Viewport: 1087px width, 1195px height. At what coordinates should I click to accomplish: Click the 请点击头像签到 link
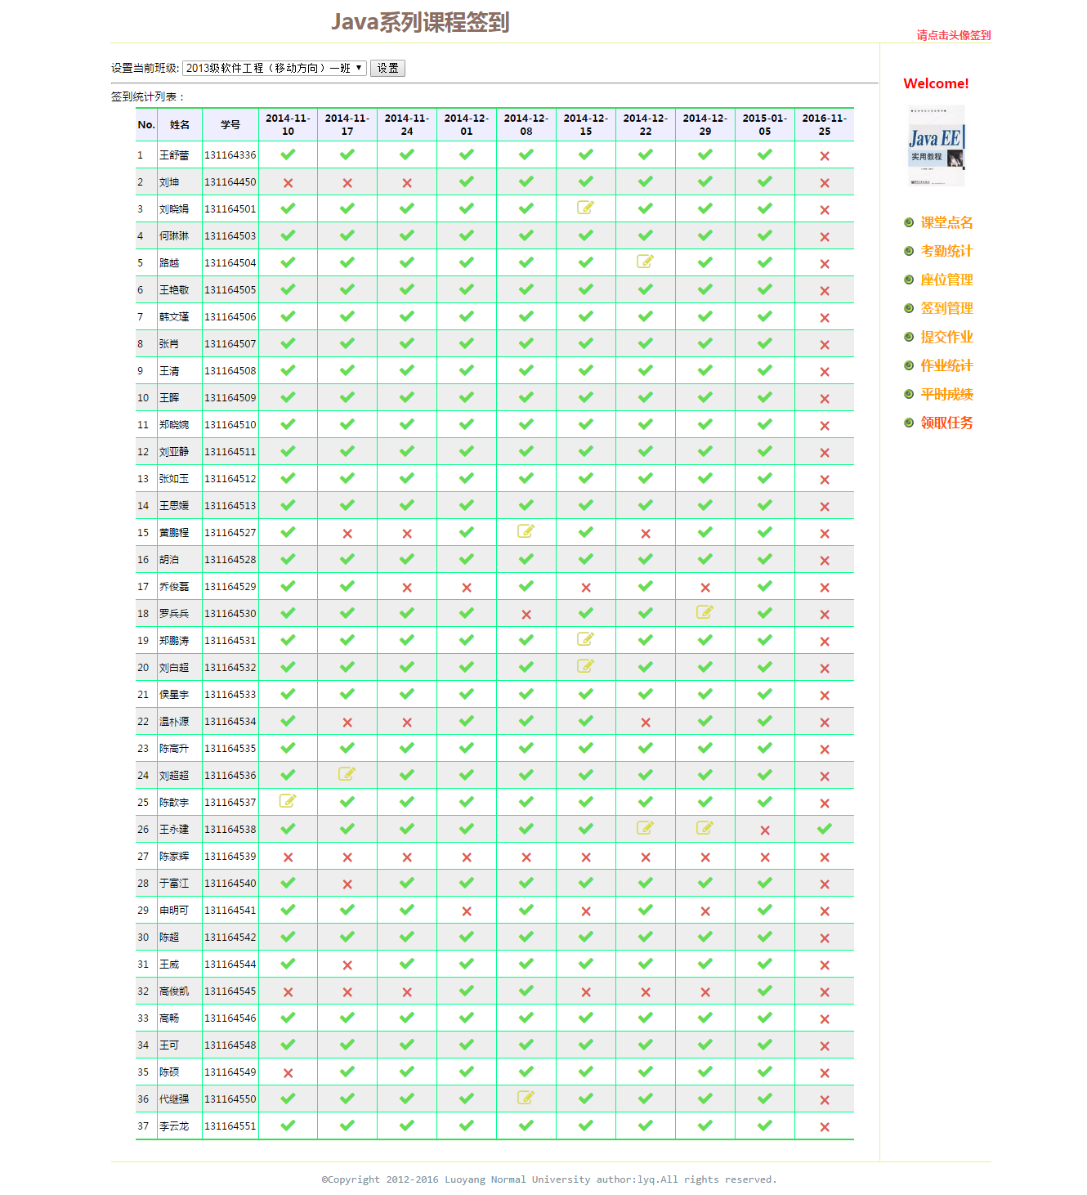[x=953, y=35]
